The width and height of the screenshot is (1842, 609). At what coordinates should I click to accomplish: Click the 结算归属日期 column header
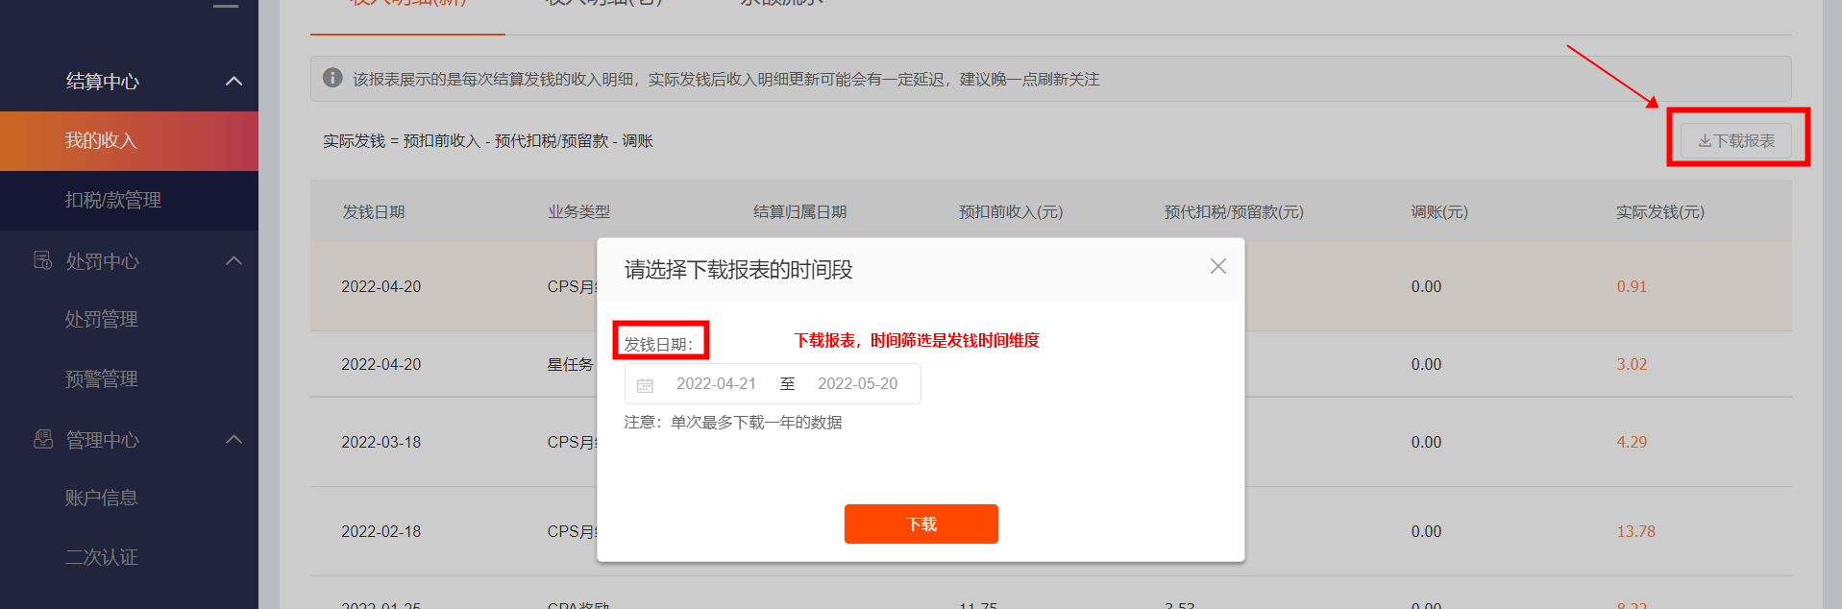pyautogui.click(x=799, y=212)
